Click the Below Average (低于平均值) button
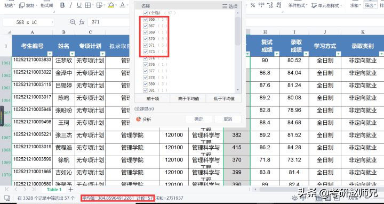Viewport: 384px width, 204px height. coord(224,99)
